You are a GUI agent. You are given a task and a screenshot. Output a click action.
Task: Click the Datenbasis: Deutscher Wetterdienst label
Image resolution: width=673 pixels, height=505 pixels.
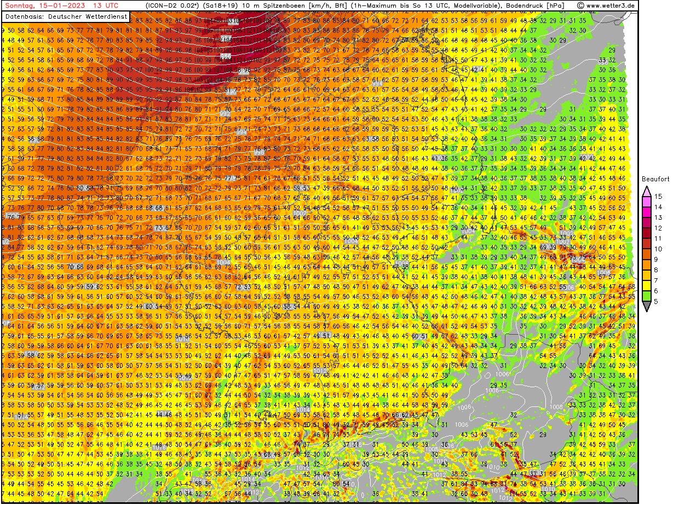[66, 16]
